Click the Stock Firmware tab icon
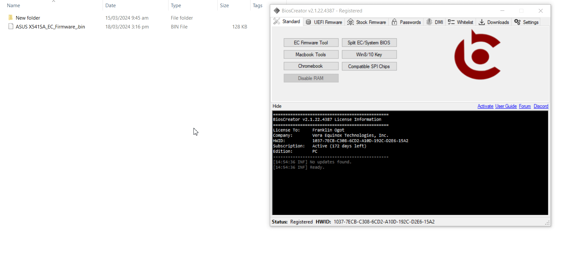Viewport: 564px width, 257px height. (x=351, y=22)
